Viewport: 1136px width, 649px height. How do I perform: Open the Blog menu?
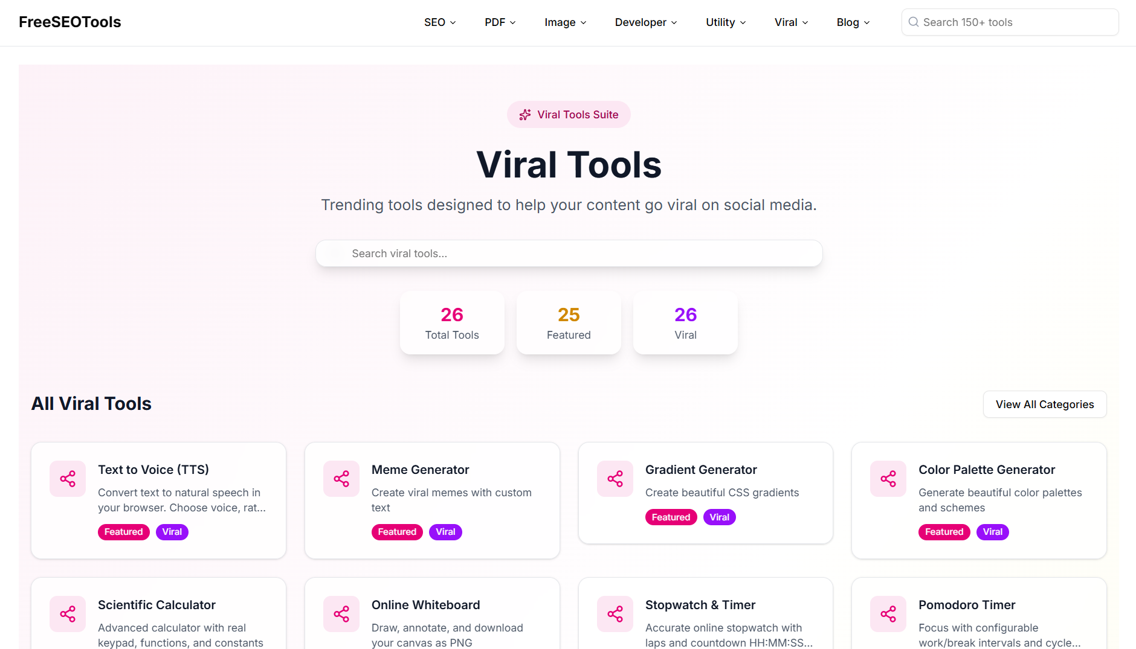(x=853, y=22)
